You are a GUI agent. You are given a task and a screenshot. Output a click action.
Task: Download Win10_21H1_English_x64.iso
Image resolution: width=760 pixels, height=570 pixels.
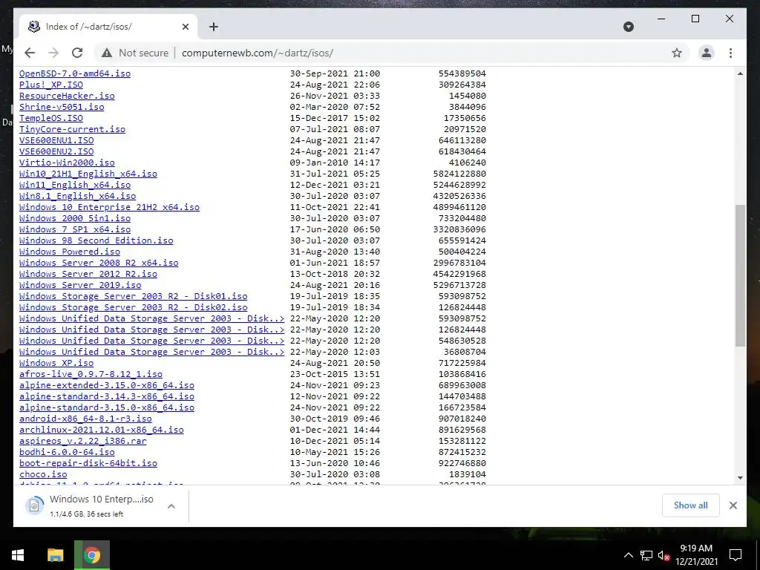point(88,174)
